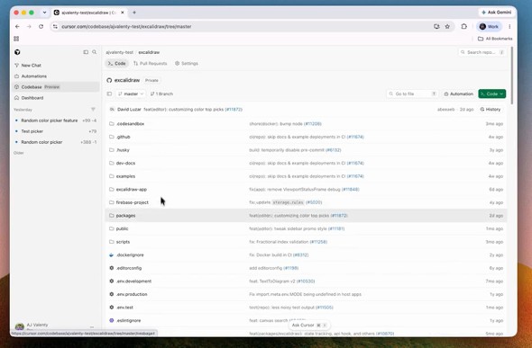Open the Chrome tab search dropdown arrow
Image resolution: width=532 pixels, height=348 pixels.
click(44, 13)
